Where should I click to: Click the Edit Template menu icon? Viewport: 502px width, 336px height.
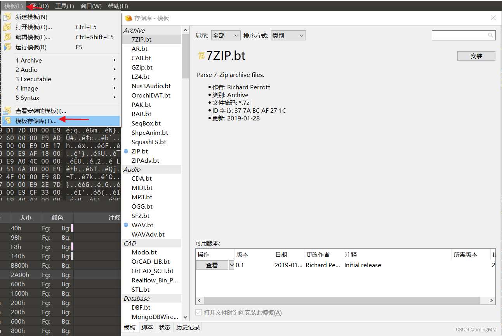(7, 37)
